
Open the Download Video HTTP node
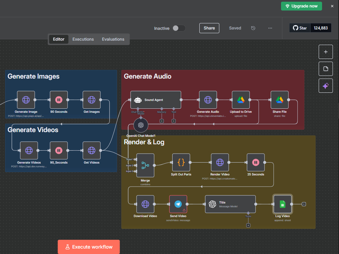click(145, 204)
